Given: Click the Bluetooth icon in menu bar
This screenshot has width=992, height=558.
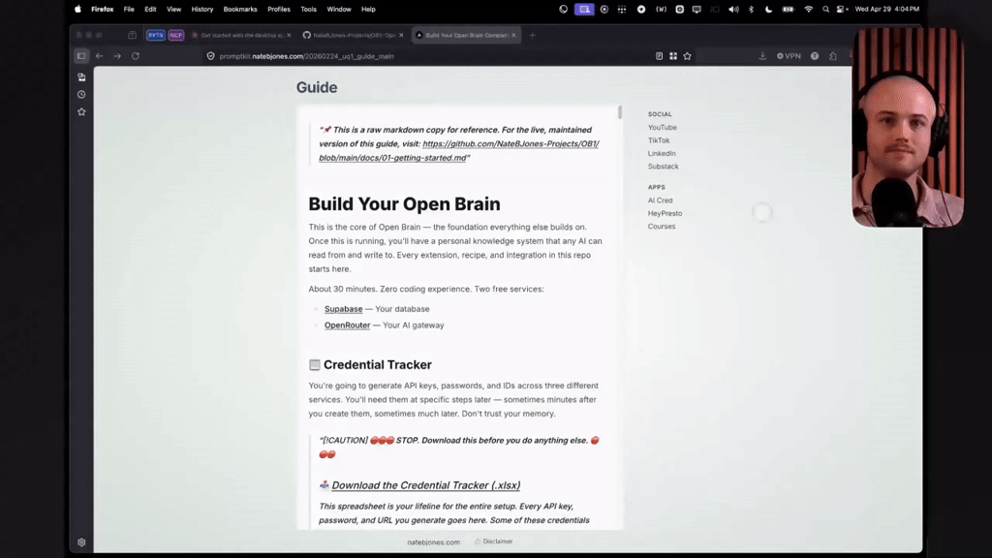Looking at the screenshot, I should (751, 10).
